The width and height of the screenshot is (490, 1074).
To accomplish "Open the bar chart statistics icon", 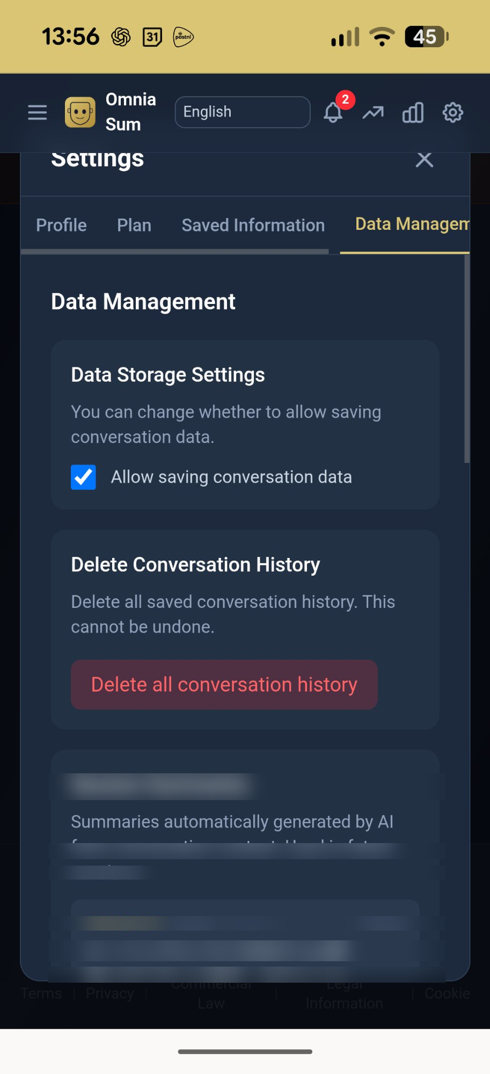I will 413,113.
